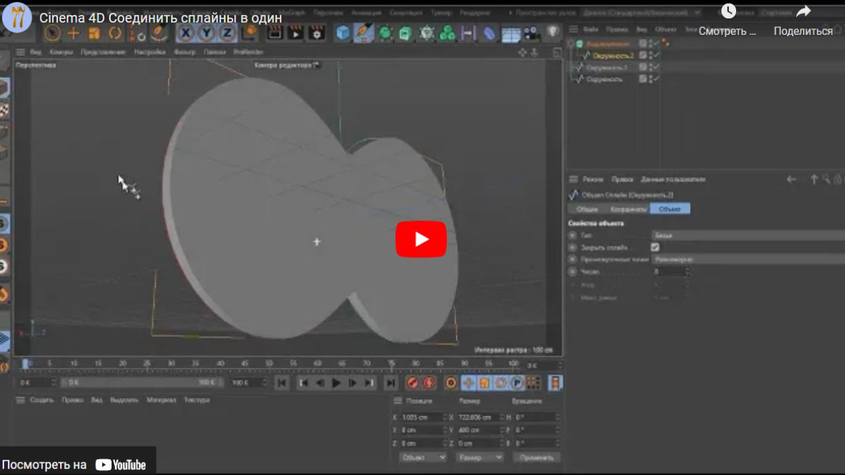Click Render to Picture Viewer icon
Screen dimensions: 845x475
tap(296, 33)
